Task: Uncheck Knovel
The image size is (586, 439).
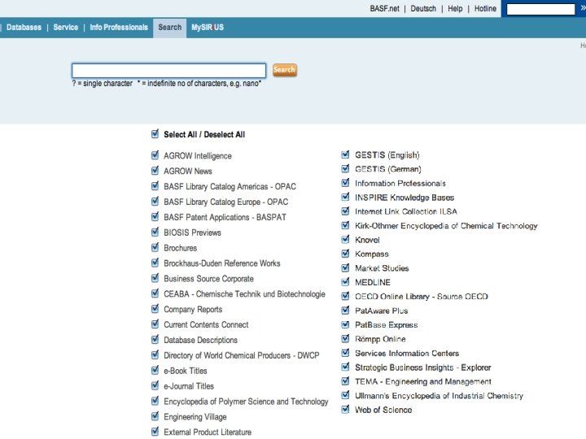Action: click(346, 239)
